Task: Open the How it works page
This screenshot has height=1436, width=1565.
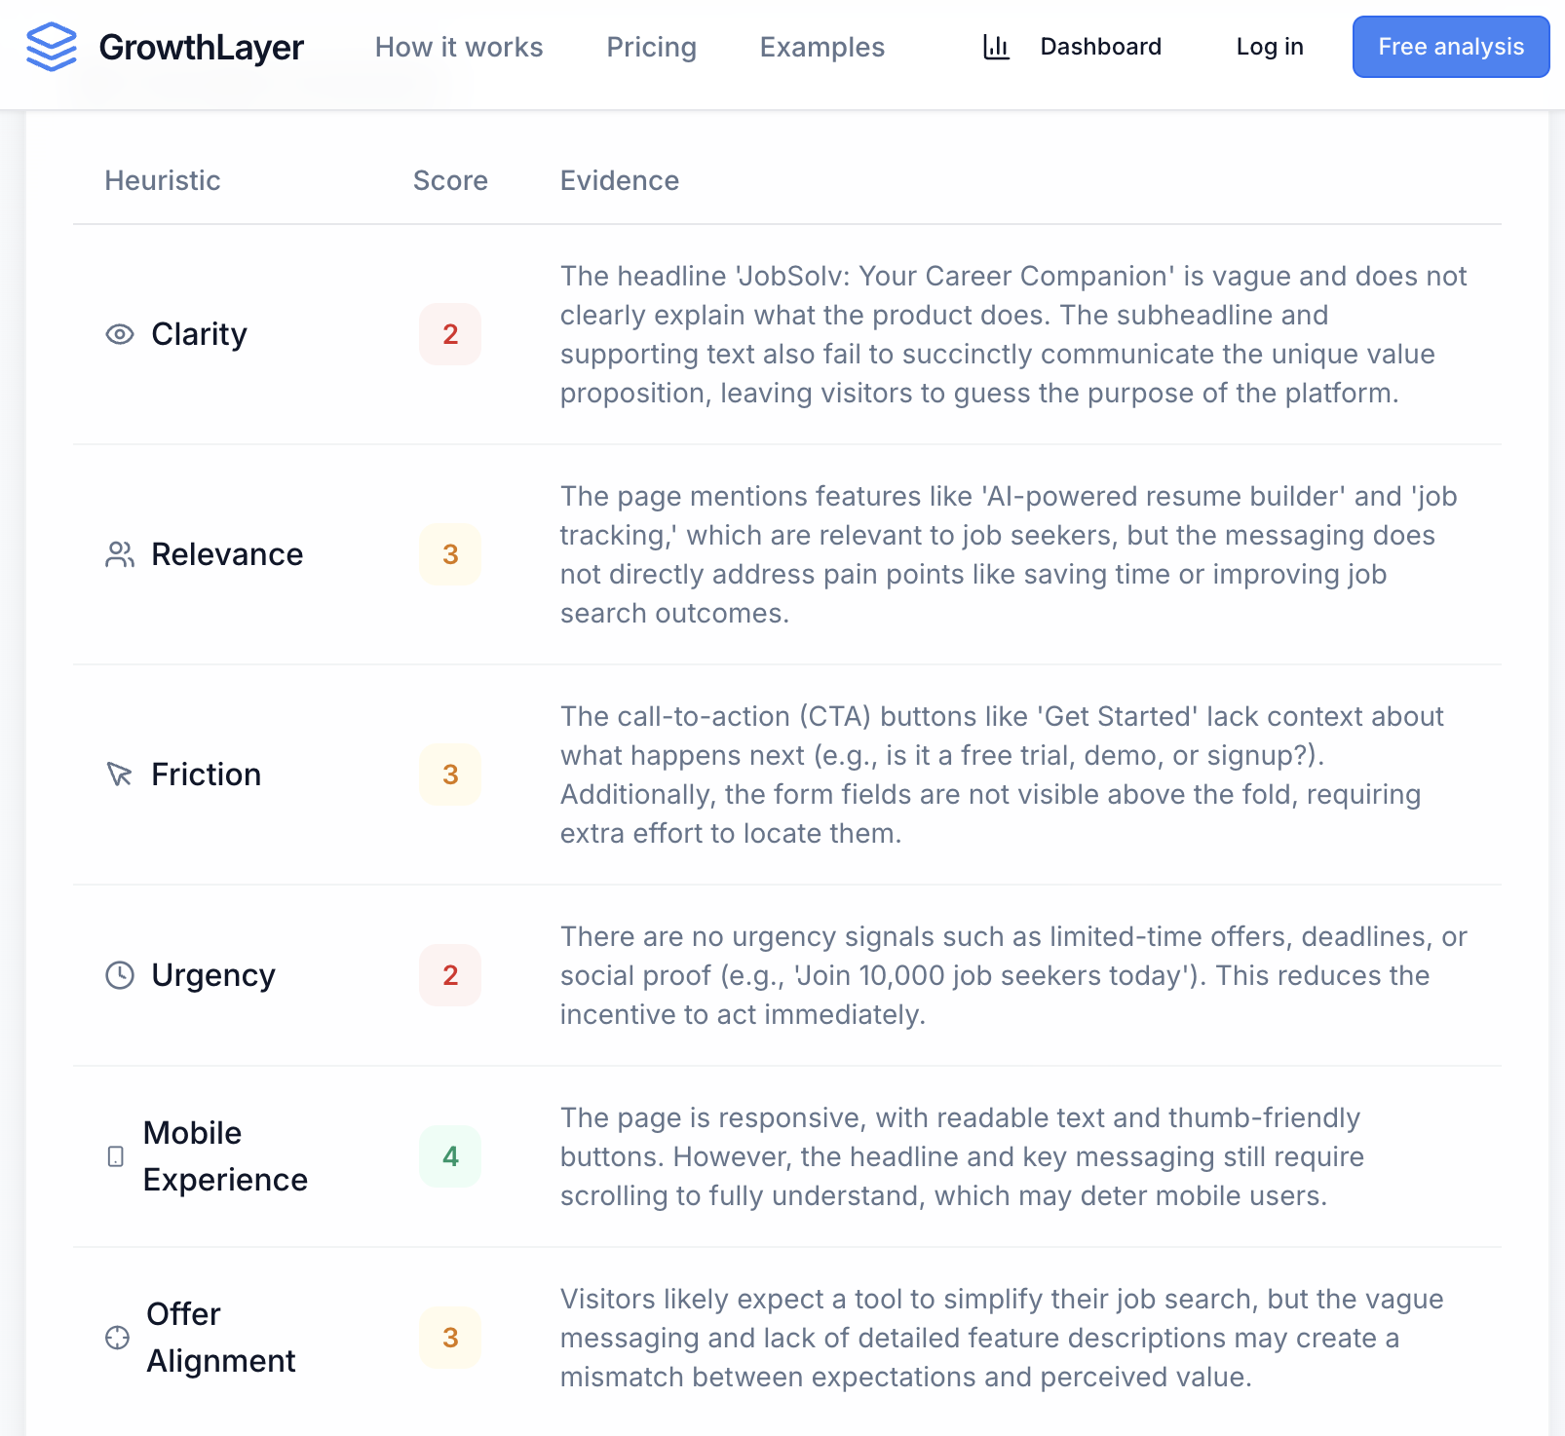Action: tap(458, 47)
